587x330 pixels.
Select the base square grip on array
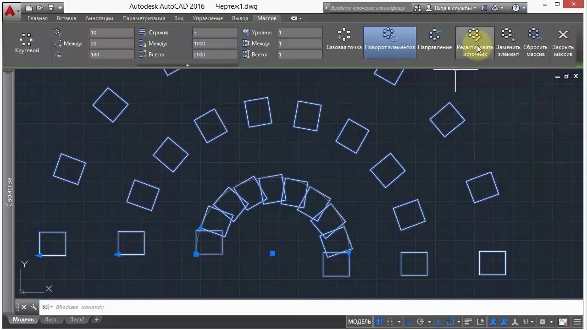tap(196, 254)
